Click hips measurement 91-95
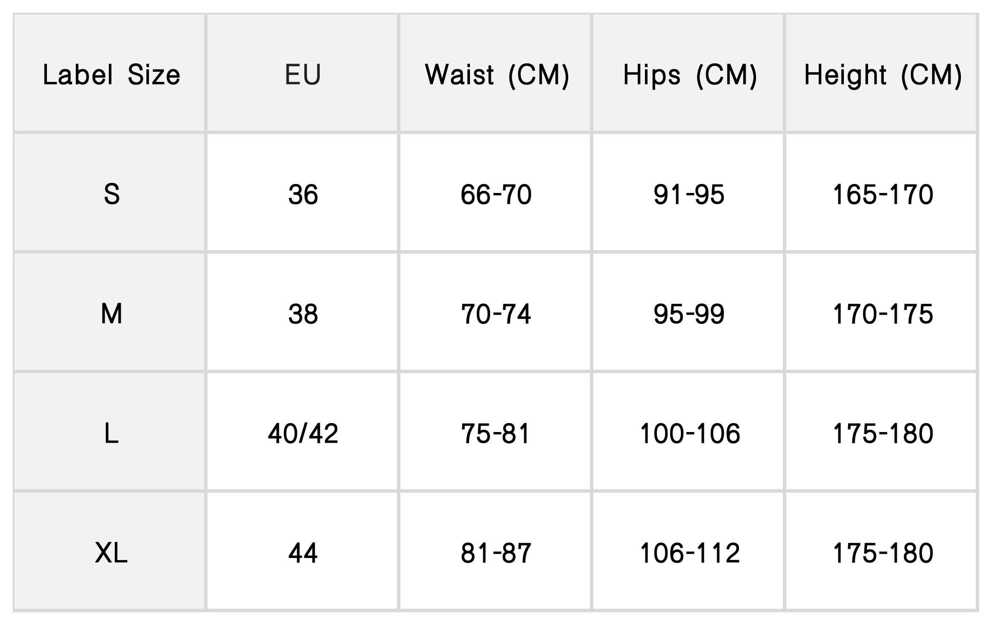992x625 pixels. [x=689, y=195]
